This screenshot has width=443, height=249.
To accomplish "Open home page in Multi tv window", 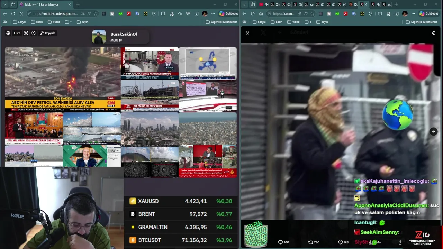I will (x=21, y=13).
